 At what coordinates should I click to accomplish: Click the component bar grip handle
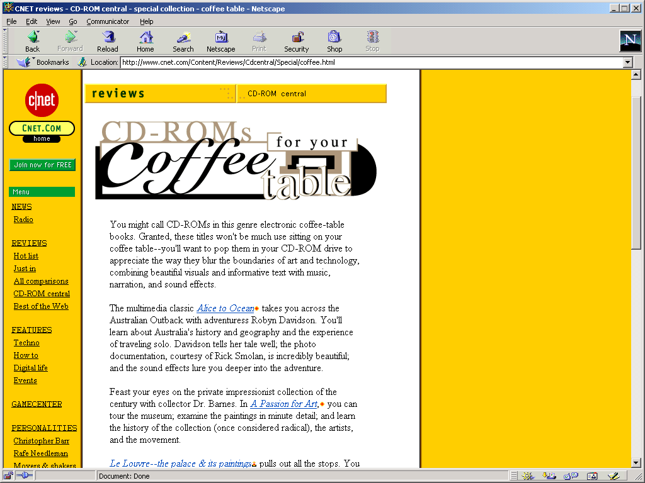[514, 476]
